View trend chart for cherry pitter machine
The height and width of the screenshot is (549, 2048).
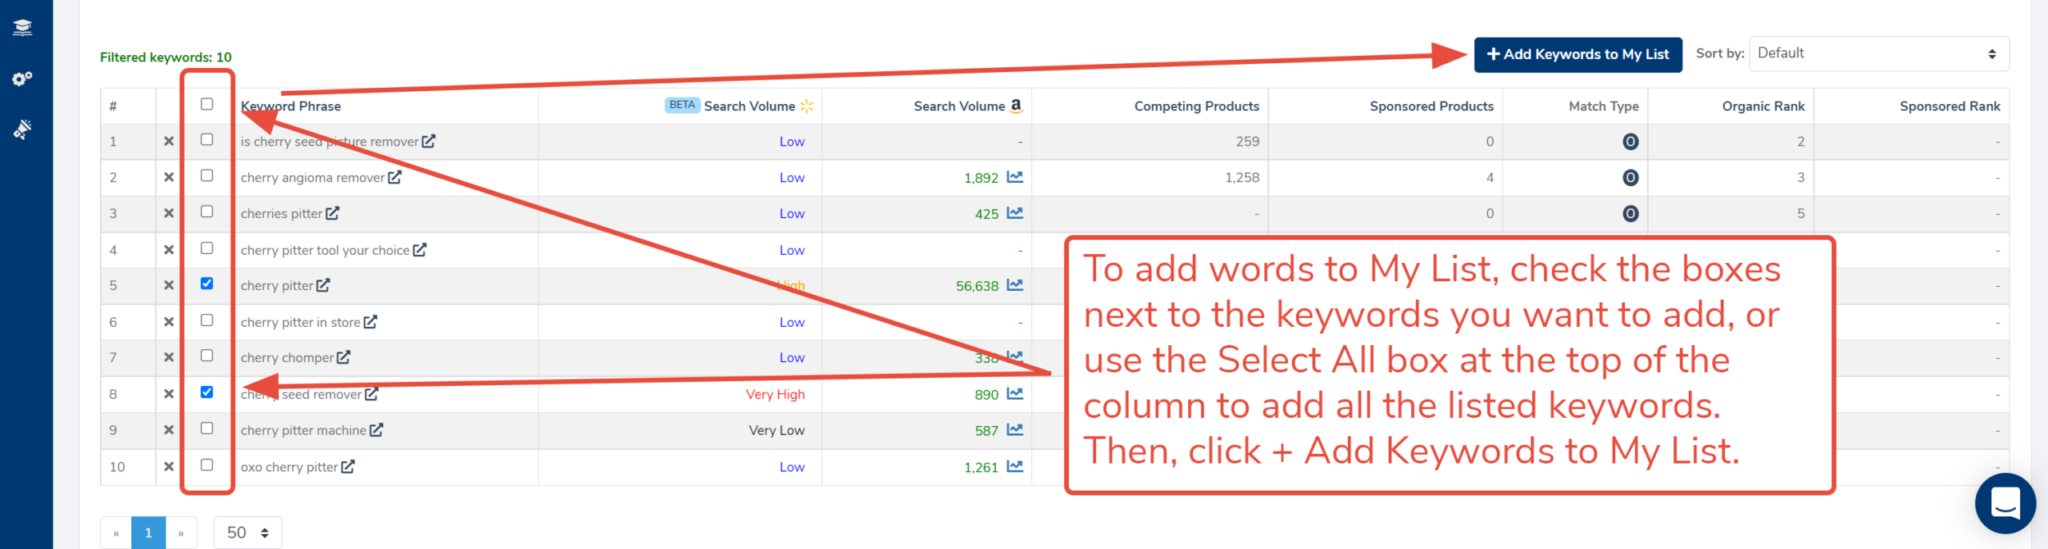(x=1015, y=430)
